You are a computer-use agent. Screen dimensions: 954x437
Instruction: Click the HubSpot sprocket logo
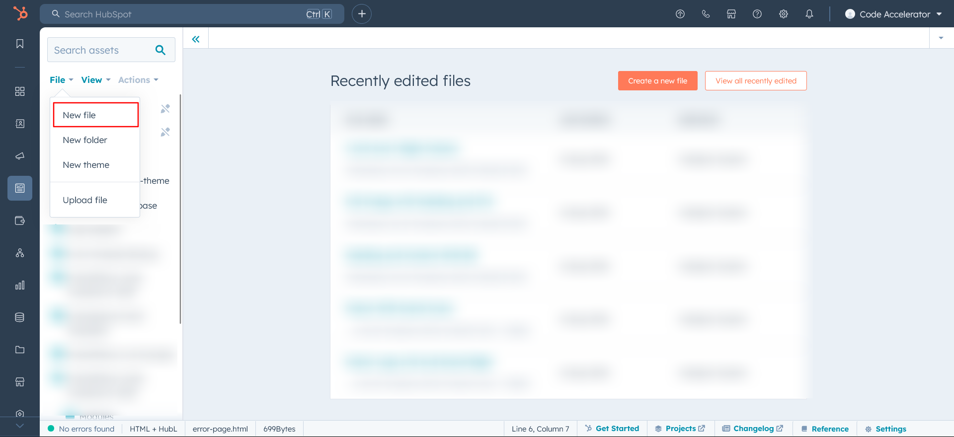(x=20, y=13)
